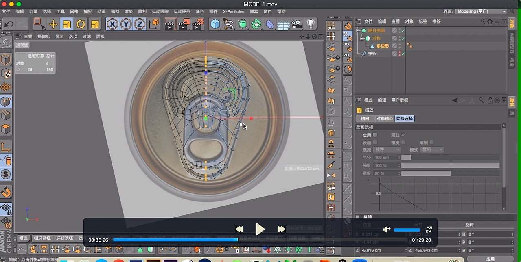Open the X-Particles menu
Screen dimensions: 521x262
tap(233, 11)
